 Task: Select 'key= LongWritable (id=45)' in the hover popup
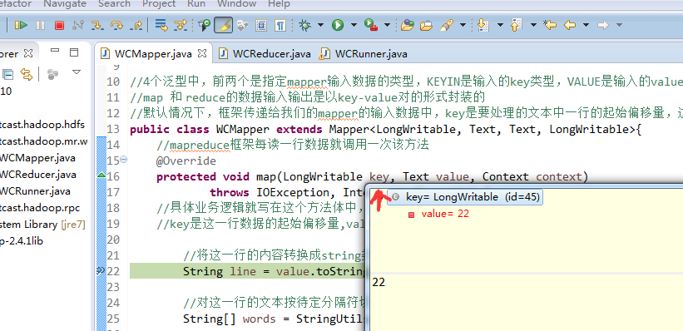[x=465, y=197]
